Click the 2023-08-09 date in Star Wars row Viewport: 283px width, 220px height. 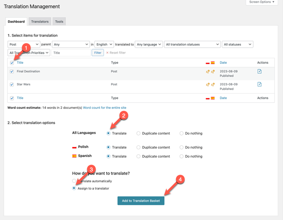tap(229, 85)
